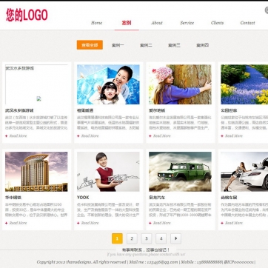
Task: Click Read More under white car card
Action: (x=234, y=223)
